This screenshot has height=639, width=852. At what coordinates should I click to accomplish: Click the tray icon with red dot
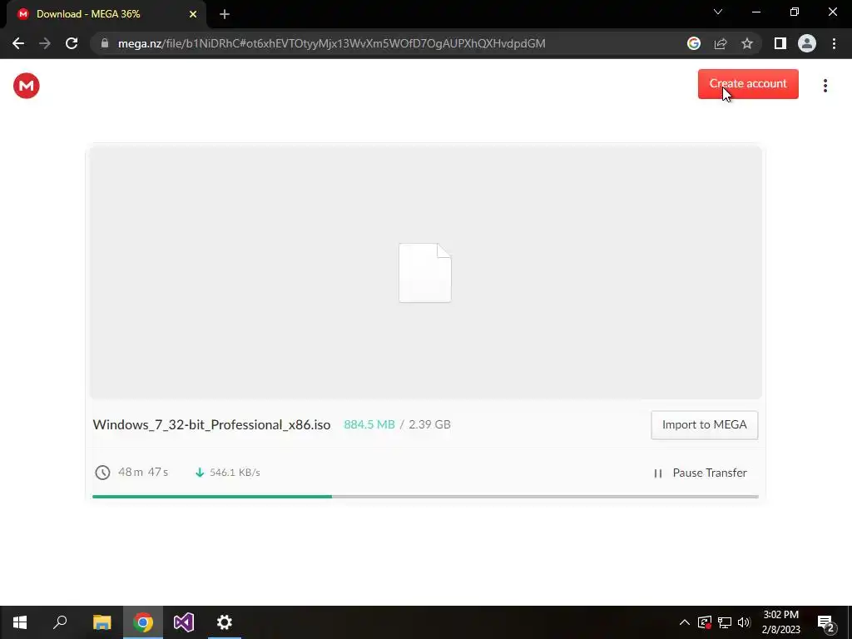tap(705, 622)
